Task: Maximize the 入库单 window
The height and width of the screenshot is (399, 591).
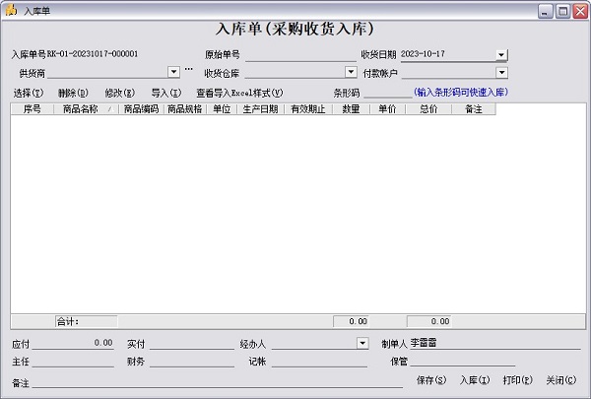Action: coord(562,11)
